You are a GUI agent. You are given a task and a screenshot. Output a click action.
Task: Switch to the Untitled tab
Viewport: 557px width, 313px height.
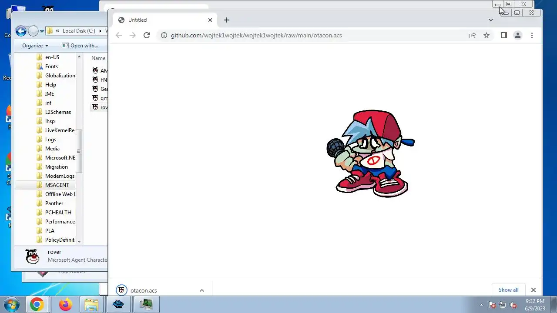point(165,20)
